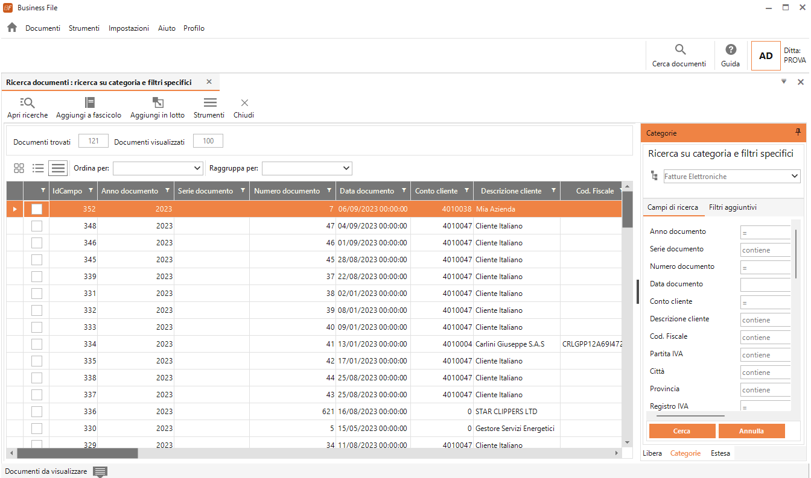Switch to Estesa search tab
Image resolution: width=811 pixels, height=478 pixels.
(720, 453)
